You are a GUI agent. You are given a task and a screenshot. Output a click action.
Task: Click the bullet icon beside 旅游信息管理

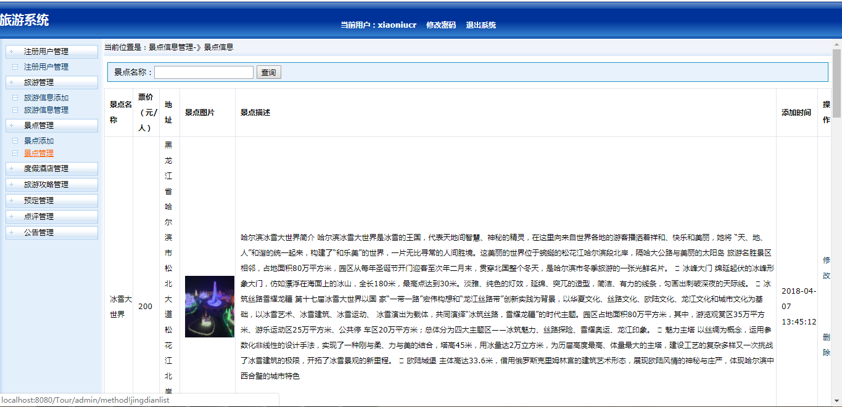click(x=15, y=110)
